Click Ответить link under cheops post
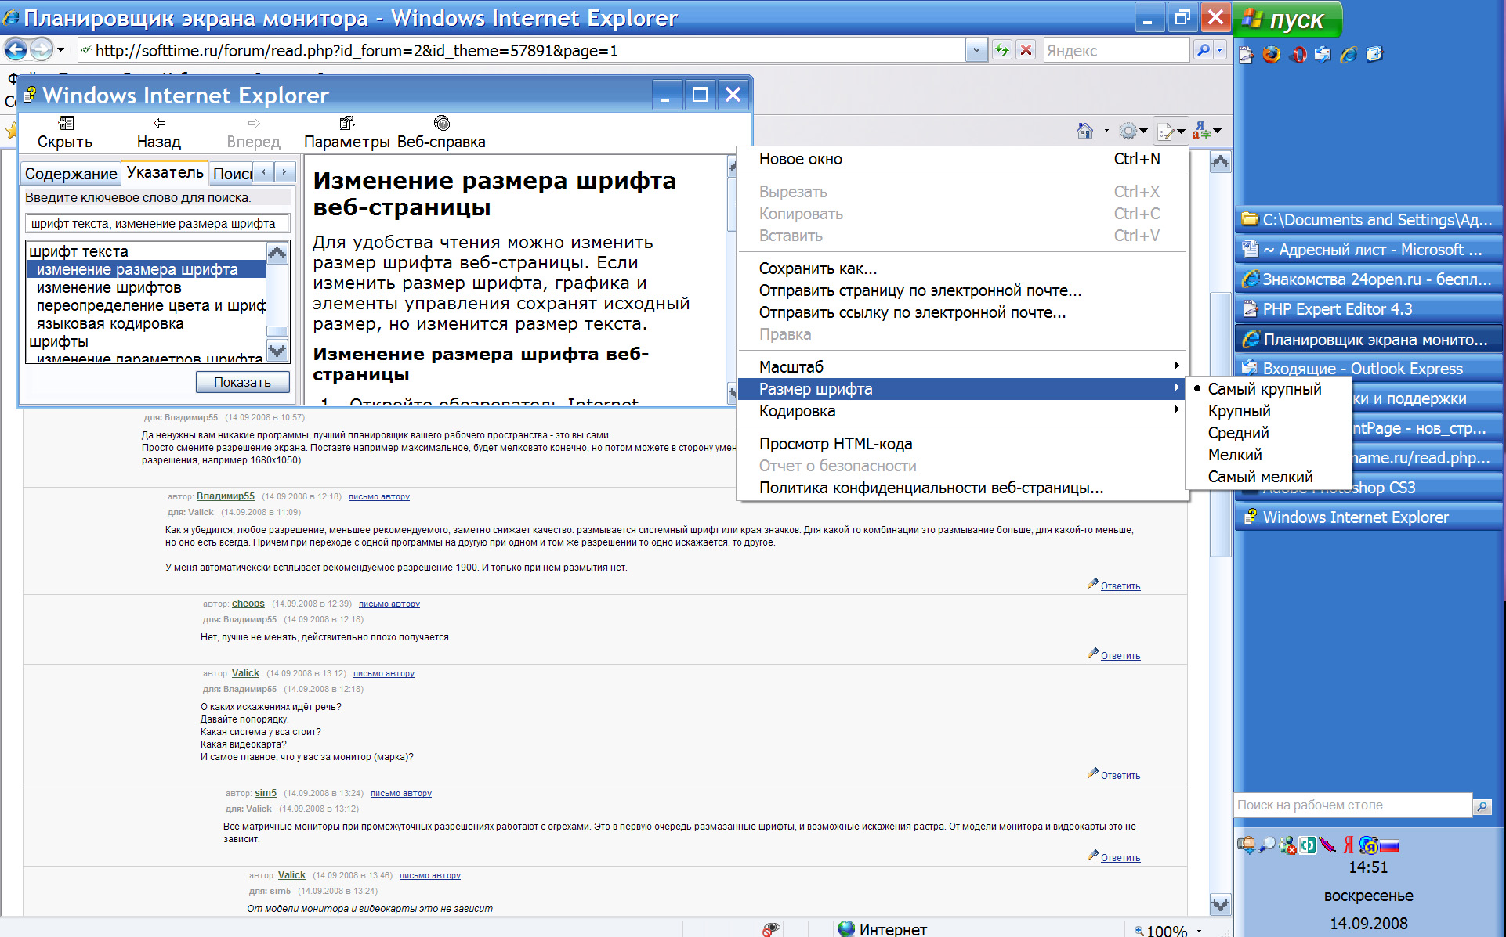1506x937 pixels. [1120, 656]
